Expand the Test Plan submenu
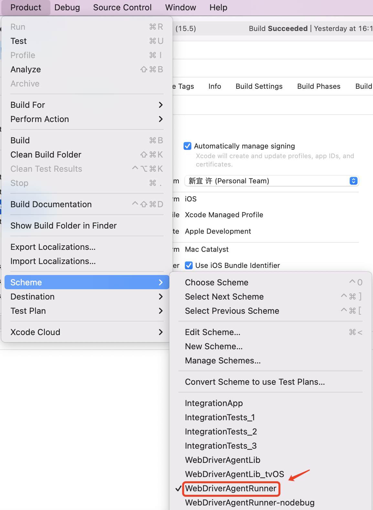Viewport: 373px width, 510px height. coord(87,311)
